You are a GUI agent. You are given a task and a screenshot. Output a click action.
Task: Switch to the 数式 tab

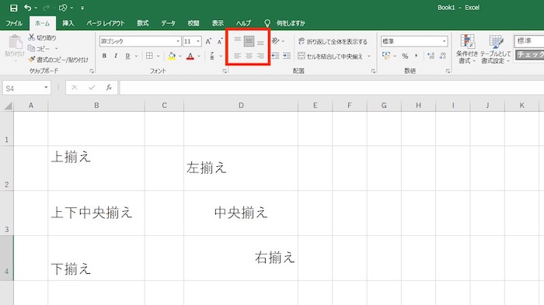tap(142, 23)
